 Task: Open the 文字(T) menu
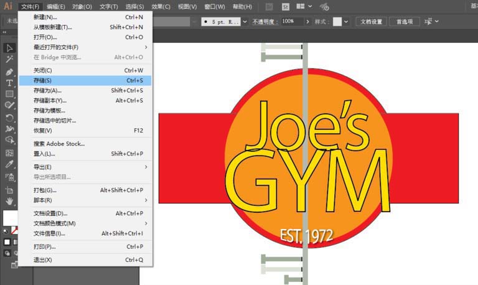[108, 6]
